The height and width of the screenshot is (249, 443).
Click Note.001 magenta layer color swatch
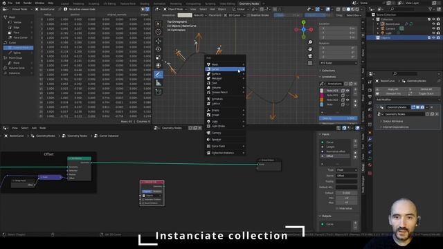(x=321, y=95)
